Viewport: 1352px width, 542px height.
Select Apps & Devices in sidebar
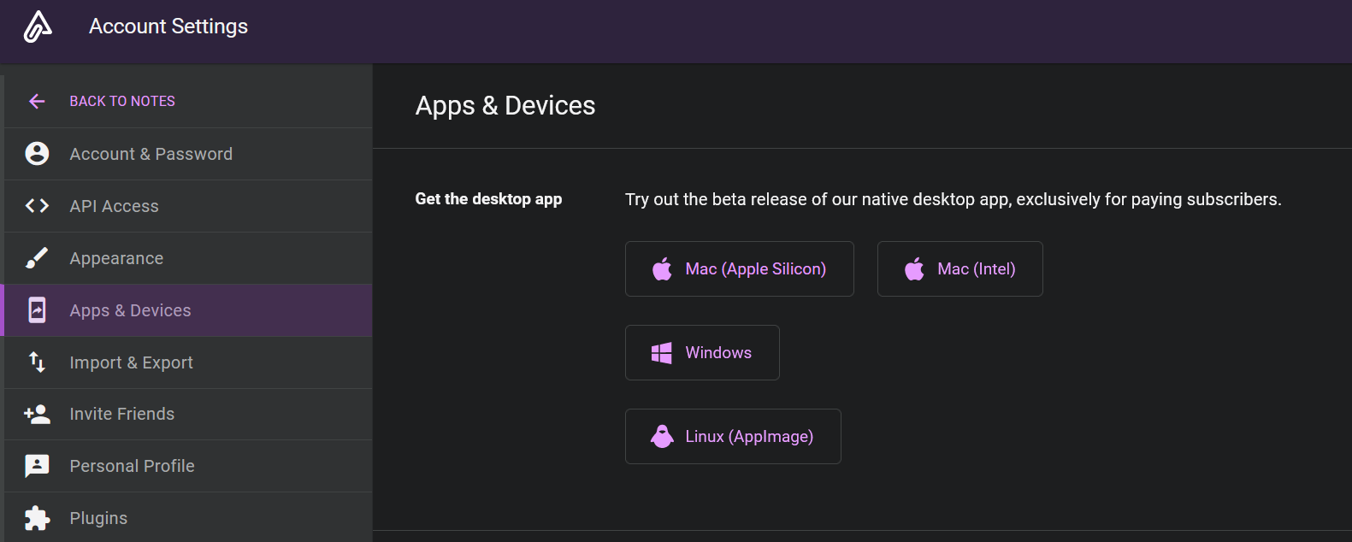[188, 310]
